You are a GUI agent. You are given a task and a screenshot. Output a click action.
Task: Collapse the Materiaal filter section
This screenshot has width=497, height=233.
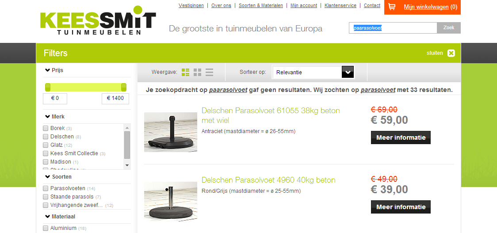click(60, 217)
